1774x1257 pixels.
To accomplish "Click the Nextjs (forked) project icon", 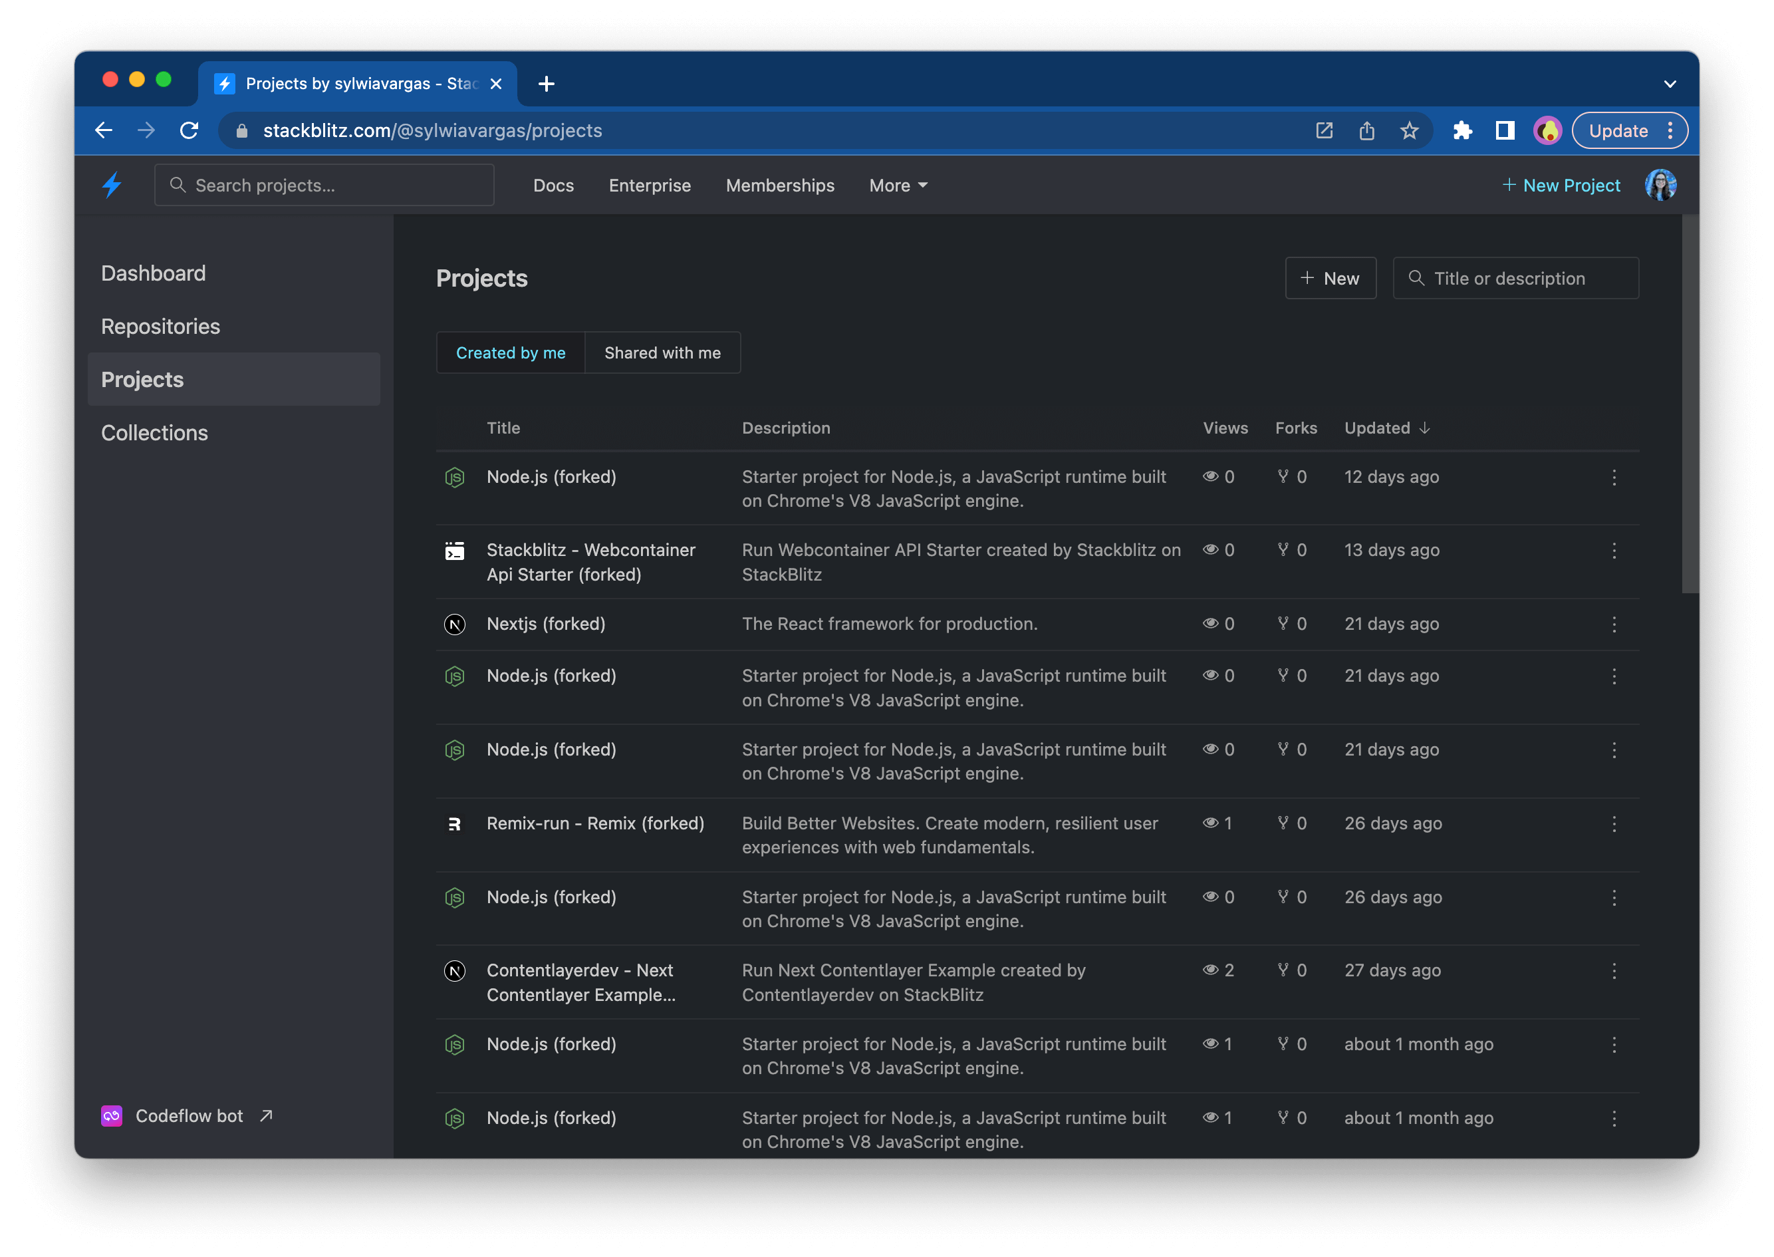I will pyautogui.click(x=455, y=624).
